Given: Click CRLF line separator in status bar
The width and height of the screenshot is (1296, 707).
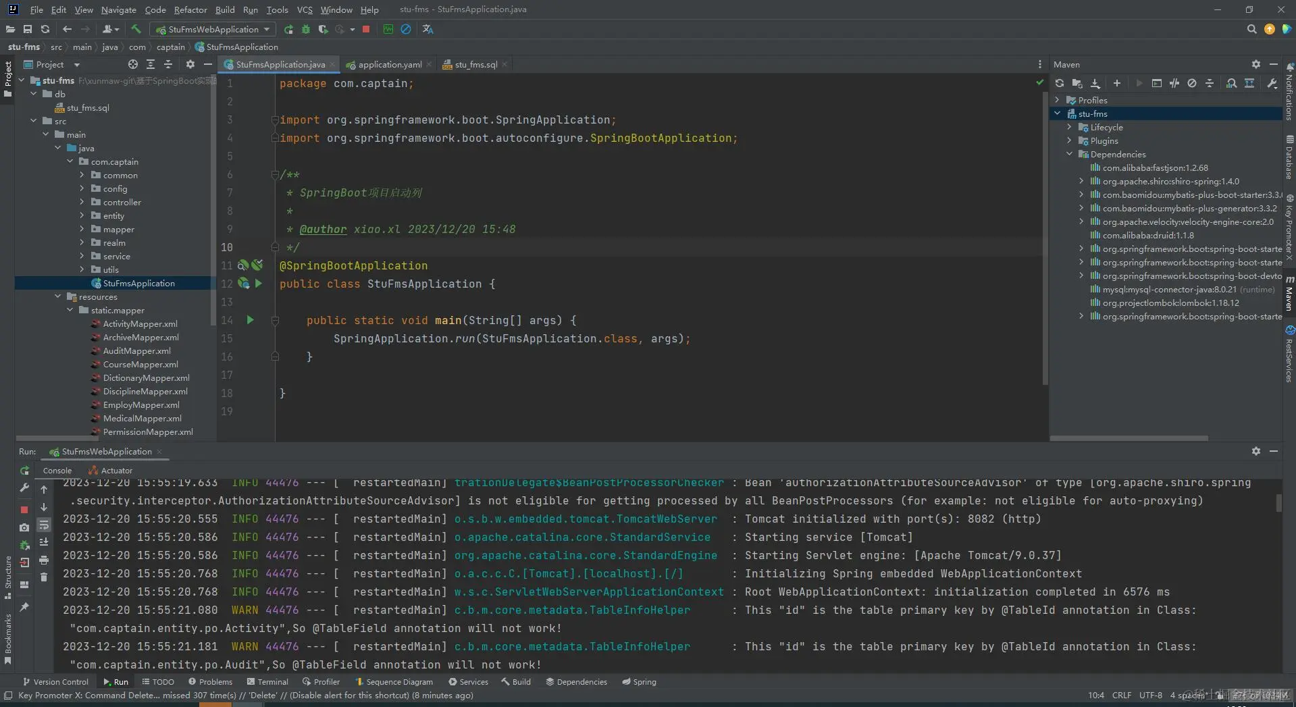Looking at the screenshot, I should point(1122,695).
